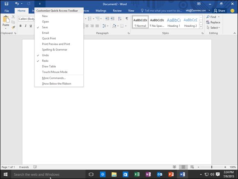Enable Spelling & Grammar option

pyautogui.click(x=59, y=50)
